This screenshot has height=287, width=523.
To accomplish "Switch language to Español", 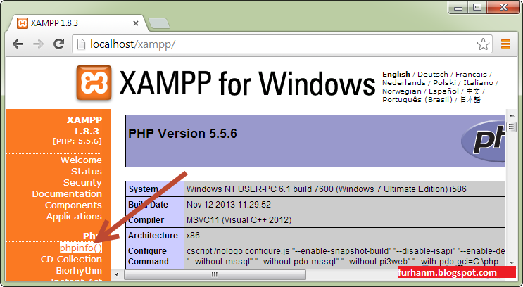I will pyautogui.click(x=443, y=91).
